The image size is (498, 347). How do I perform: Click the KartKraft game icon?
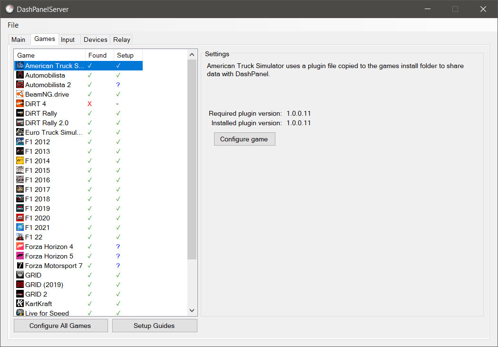(20, 304)
